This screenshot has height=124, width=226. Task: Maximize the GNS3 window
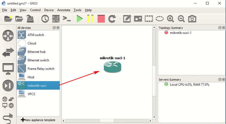tap(207, 3)
